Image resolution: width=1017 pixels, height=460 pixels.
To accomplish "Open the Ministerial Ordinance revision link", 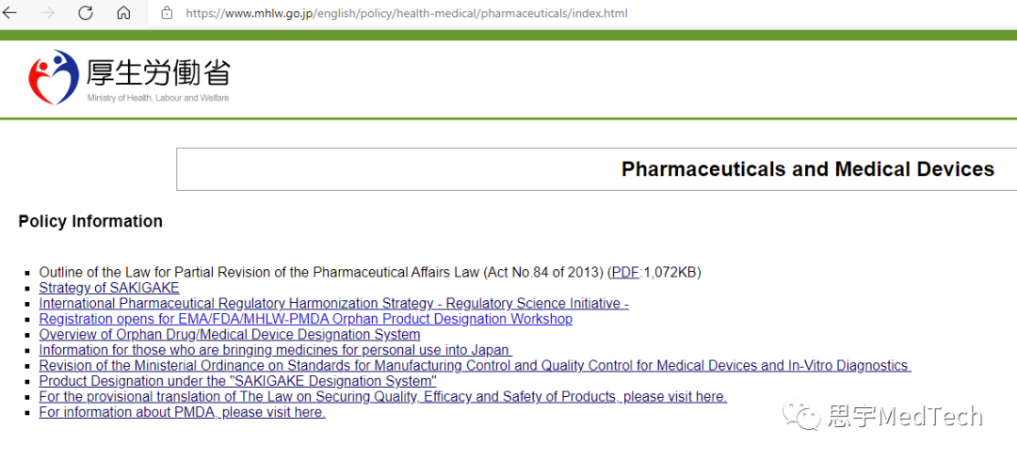I will click(x=475, y=365).
